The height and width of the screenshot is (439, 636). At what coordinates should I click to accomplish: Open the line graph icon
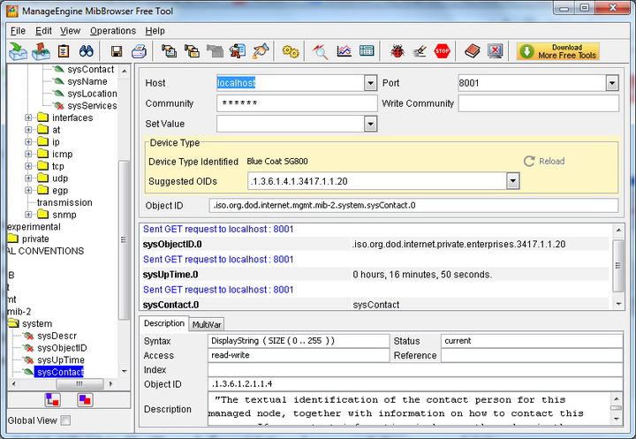pos(344,51)
